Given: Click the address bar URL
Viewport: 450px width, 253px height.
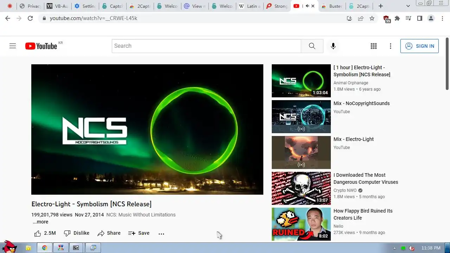Looking at the screenshot, I should [x=94, y=18].
